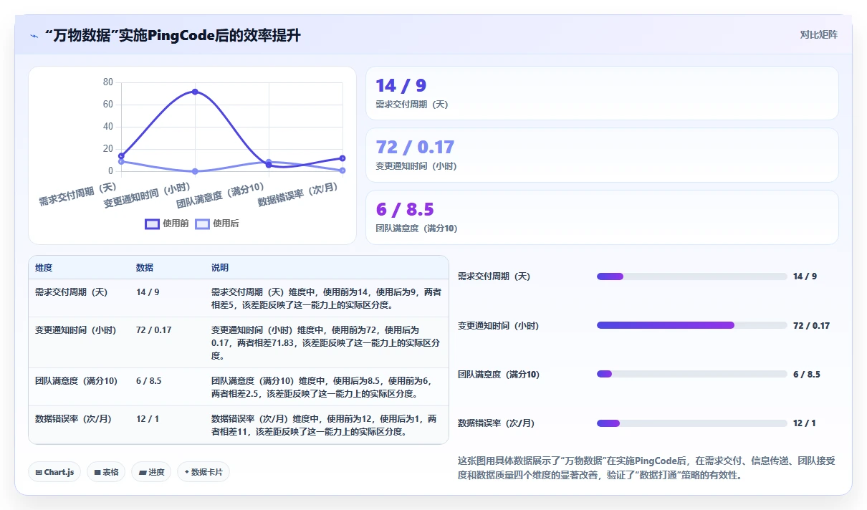Click the 数据错误率 progress bar

[x=691, y=423]
